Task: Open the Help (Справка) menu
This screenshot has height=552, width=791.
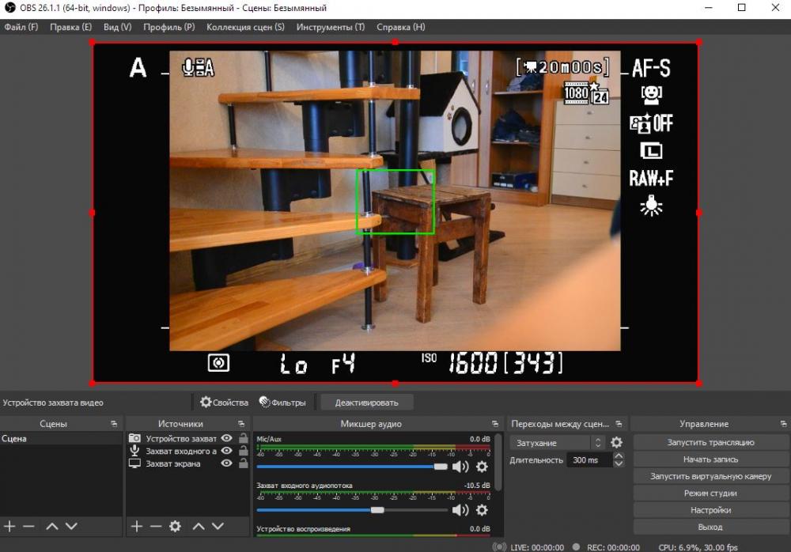Action: pyautogui.click(x=400, y=27)
